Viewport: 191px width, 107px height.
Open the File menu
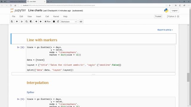tap(13, 17)
